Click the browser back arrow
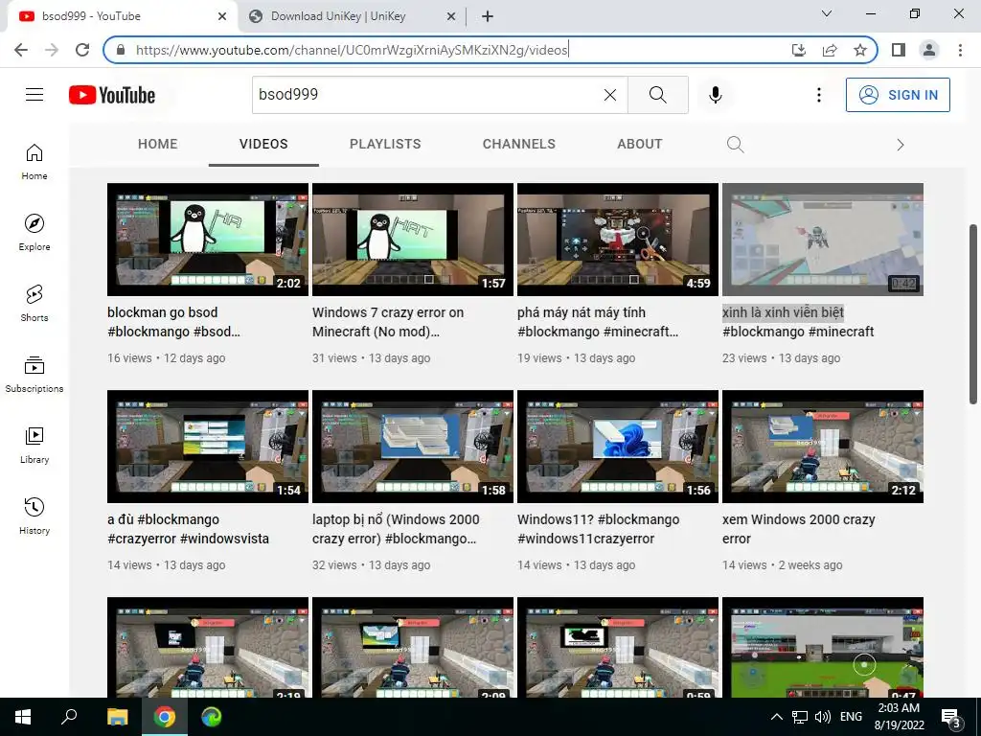981x736 pixels. point(21,50)
